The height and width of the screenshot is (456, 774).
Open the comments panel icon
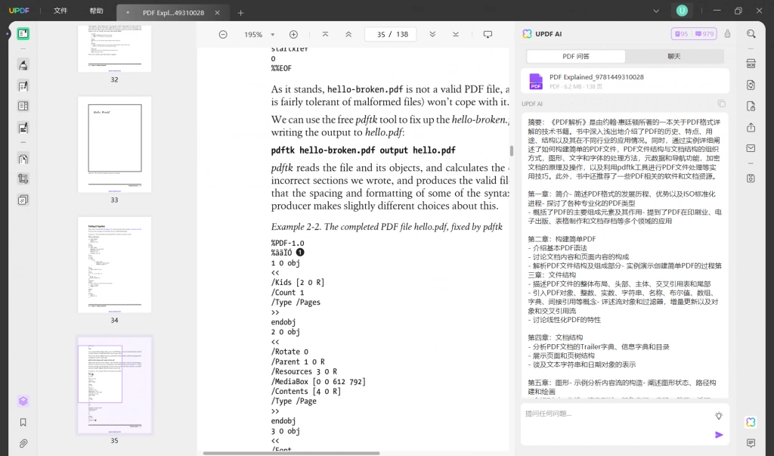751,443
